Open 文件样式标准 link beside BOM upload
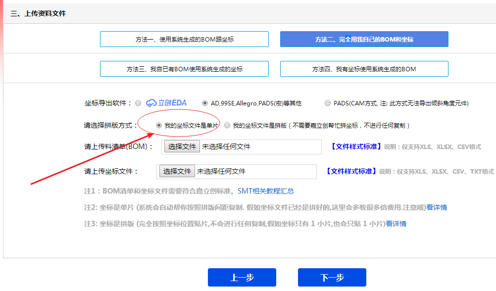Viewport: 496px width, 291px height. [x=356, y=146]
